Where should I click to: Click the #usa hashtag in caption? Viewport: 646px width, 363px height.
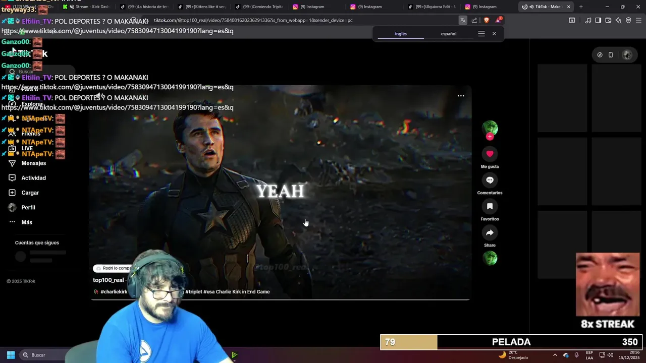(x=209, y=291)
